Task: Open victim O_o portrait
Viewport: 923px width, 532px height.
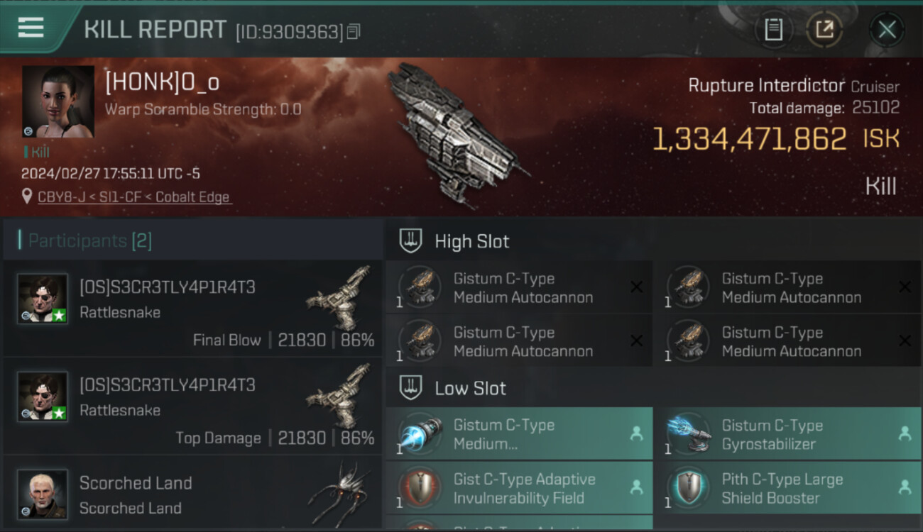Action: [58, 102]
